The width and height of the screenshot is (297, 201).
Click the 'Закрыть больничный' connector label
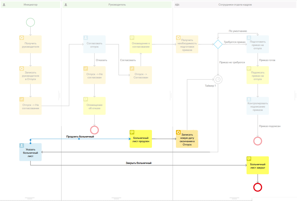coord(139,163)
